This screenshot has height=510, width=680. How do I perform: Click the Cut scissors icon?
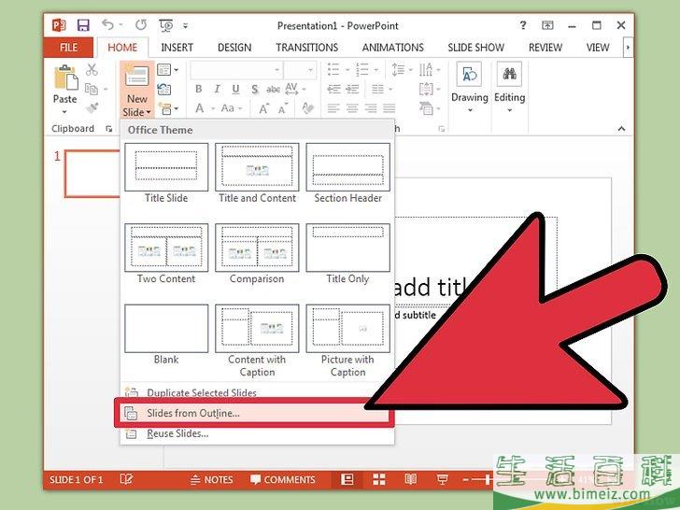[92, 69]
